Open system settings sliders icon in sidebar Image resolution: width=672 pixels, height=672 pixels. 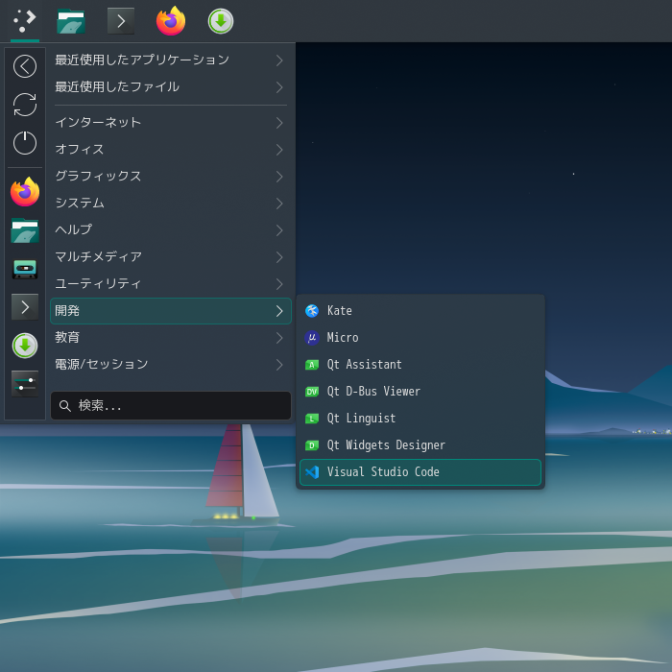coord(25,384)
